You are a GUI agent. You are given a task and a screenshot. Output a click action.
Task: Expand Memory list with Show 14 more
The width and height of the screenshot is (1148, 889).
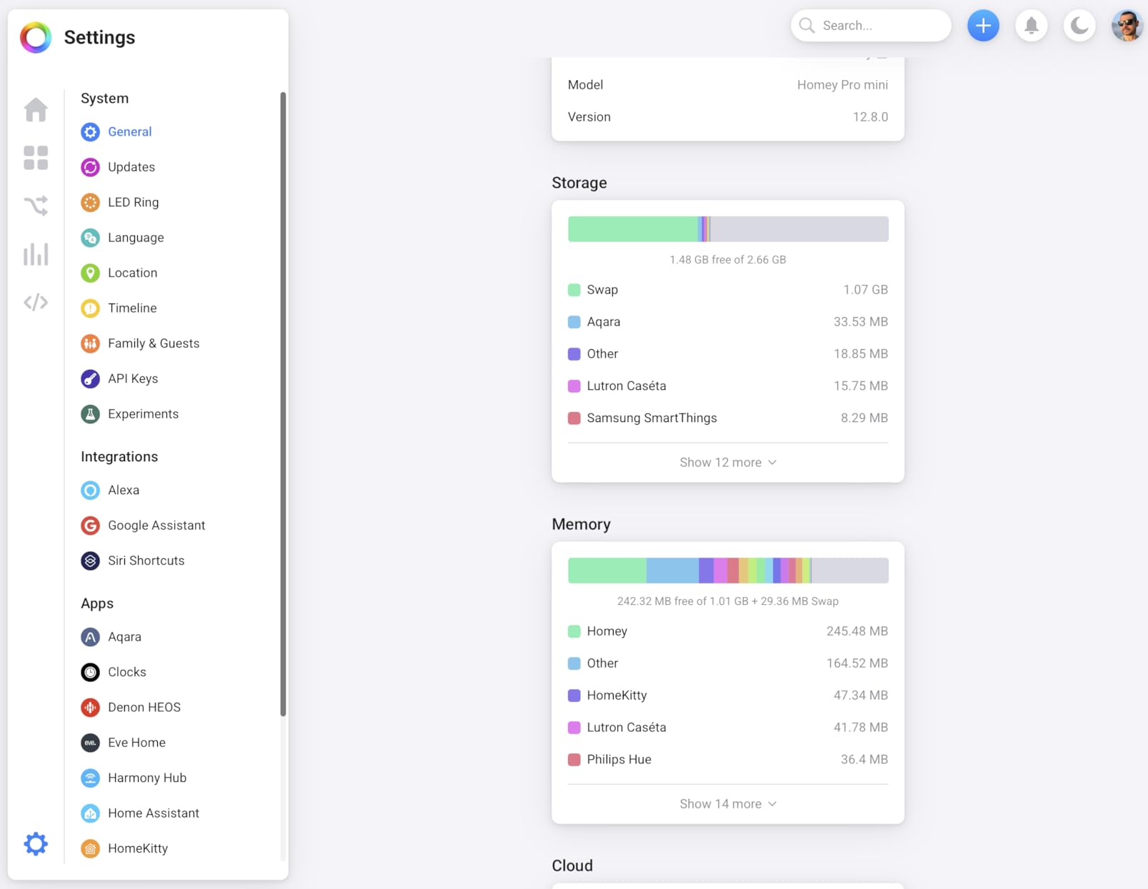coord(728,804)
